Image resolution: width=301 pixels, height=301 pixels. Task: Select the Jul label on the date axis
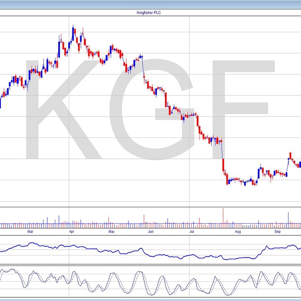(191, 231)
